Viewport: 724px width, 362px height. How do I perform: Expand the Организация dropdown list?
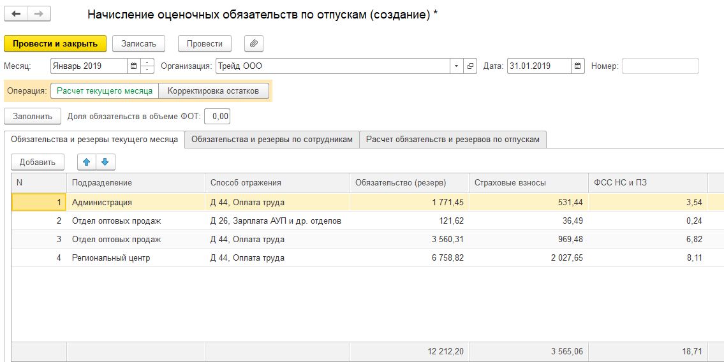point(456,66)
